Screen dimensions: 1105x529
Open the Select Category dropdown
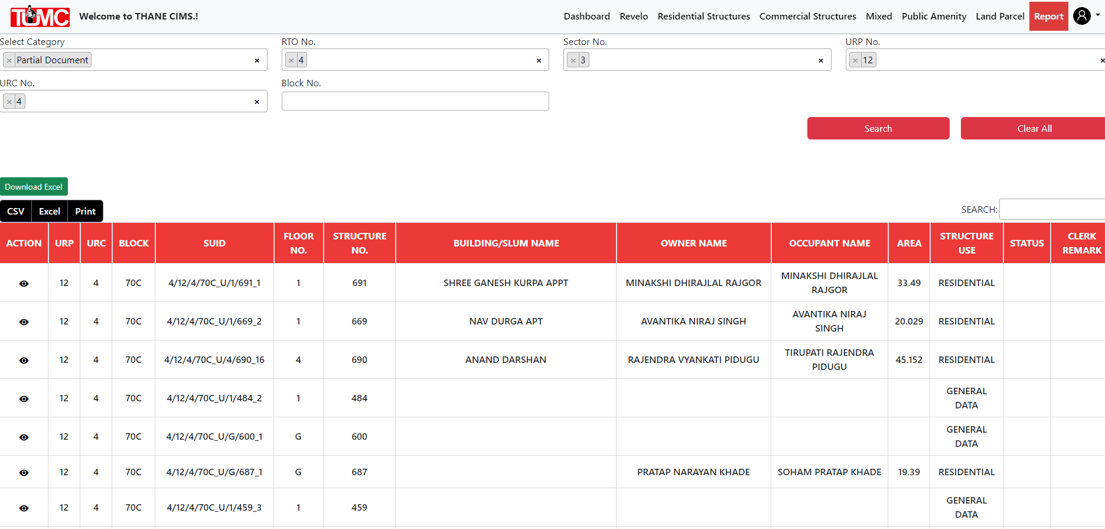[x=133, y=60]
